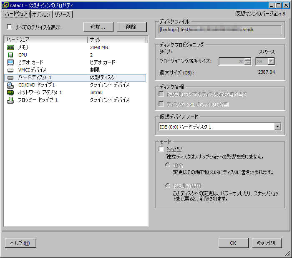Click the disk file path field

pos(220,30)
